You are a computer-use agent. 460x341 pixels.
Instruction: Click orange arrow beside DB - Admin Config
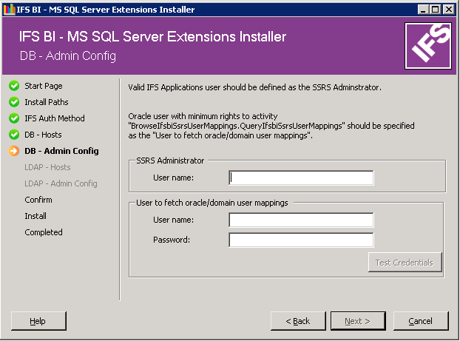13,151
